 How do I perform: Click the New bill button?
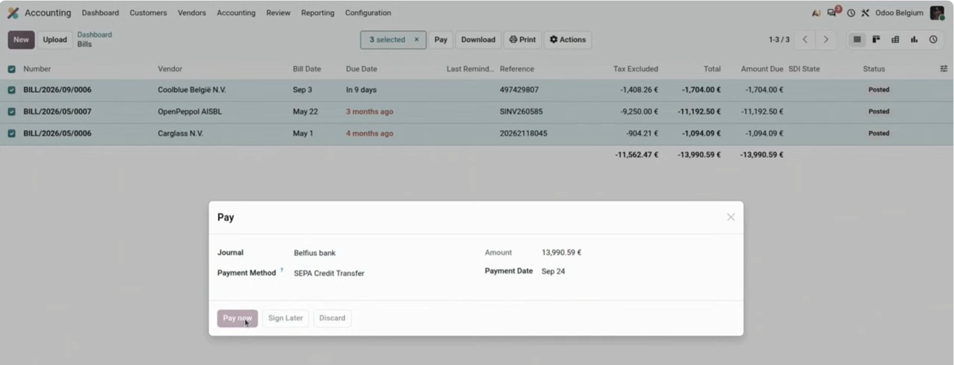pyautogui.click(x=21, y=40)
